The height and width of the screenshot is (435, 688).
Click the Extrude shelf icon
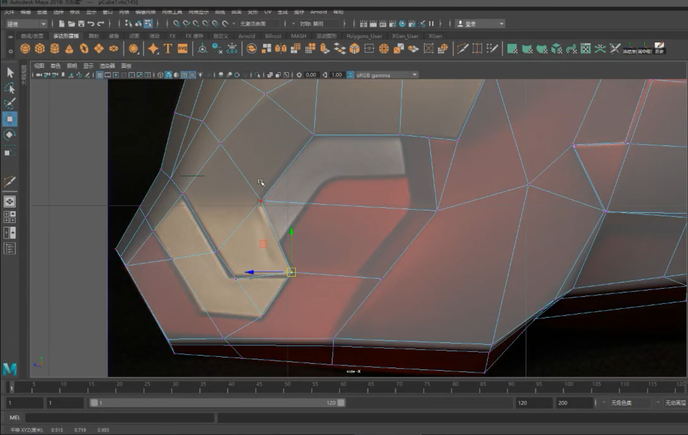(x=325, y=48)
